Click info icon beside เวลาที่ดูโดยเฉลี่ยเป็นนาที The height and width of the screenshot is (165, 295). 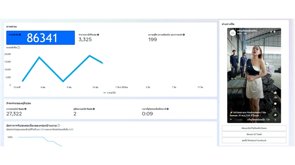point(168,109)
